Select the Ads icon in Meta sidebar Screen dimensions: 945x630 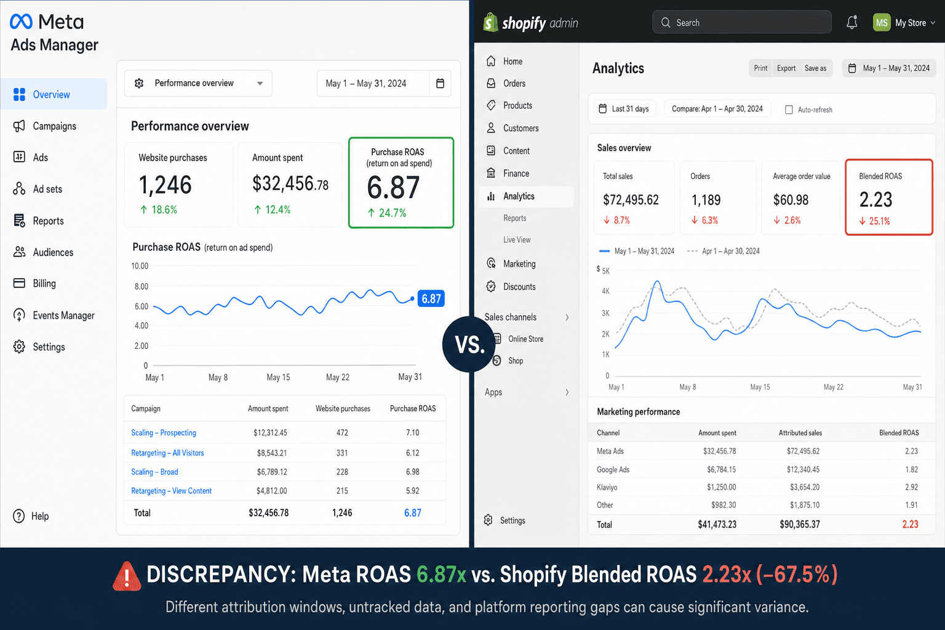coord(19,157)
